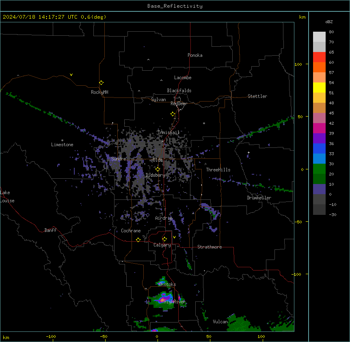Image resolution: width=350 pixels, height=342 pixels.
Task: Click the Vulcan label
Action: point(220,322)
